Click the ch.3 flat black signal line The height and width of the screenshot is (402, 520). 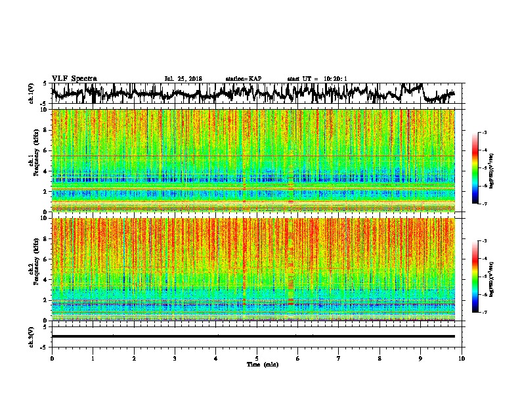253,336
